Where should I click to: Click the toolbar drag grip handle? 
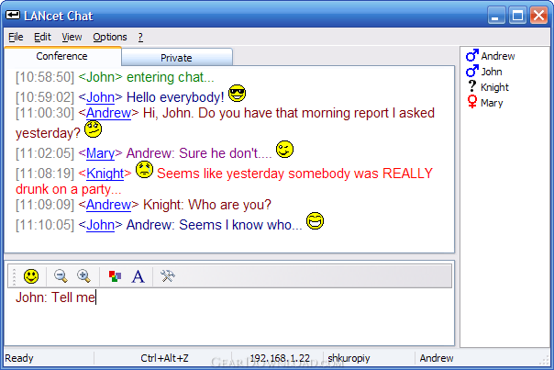pyautogui.click(x=14, y=276)
